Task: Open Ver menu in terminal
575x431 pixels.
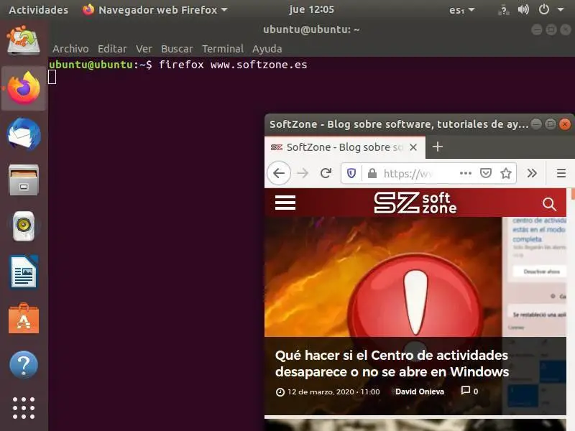Action: pos(144,49)
